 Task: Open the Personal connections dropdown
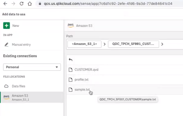[x=32, y=67]
